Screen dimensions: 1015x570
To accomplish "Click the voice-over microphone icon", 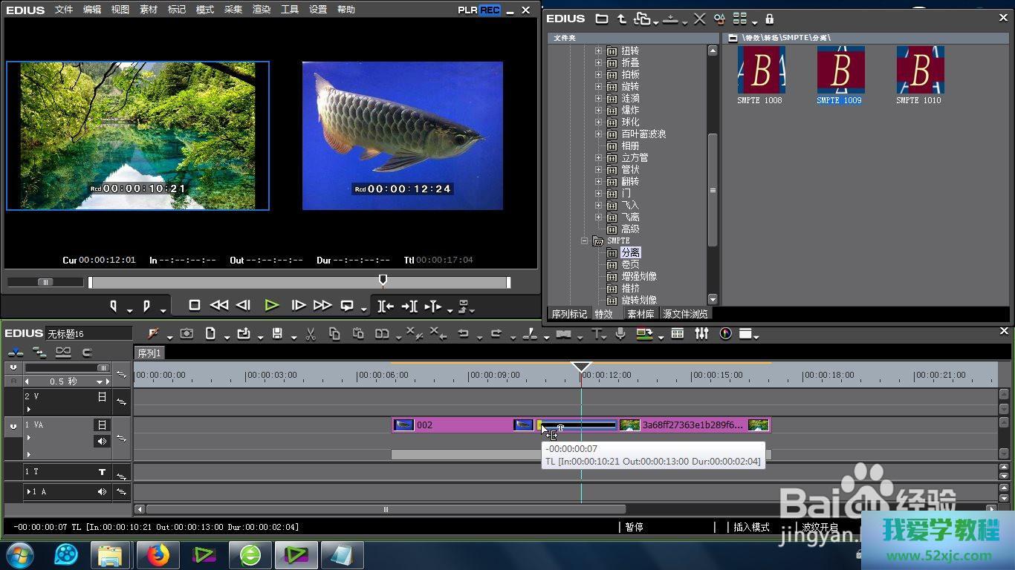I will 620,334.
